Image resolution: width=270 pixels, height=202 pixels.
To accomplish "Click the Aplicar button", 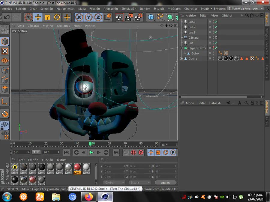I will pos(166,183).
